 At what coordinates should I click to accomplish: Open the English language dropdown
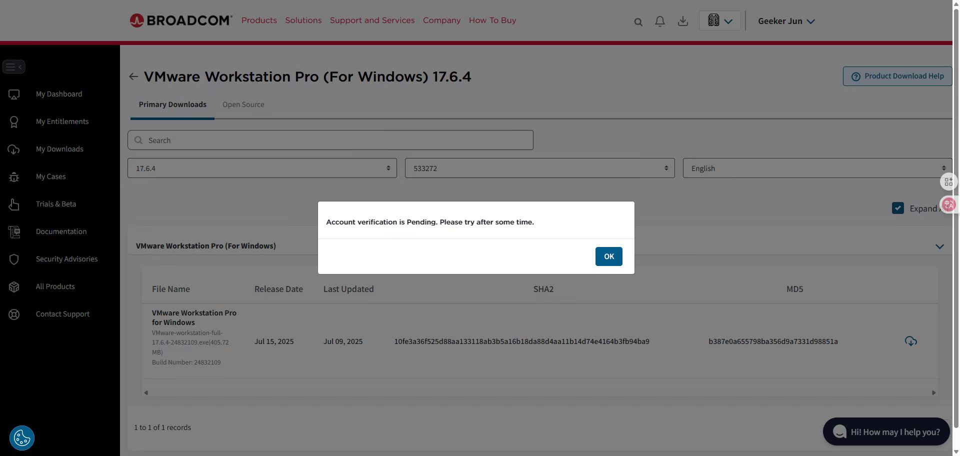pos(817,168)
